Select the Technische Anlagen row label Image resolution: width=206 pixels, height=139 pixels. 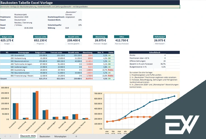coord(23,64)
